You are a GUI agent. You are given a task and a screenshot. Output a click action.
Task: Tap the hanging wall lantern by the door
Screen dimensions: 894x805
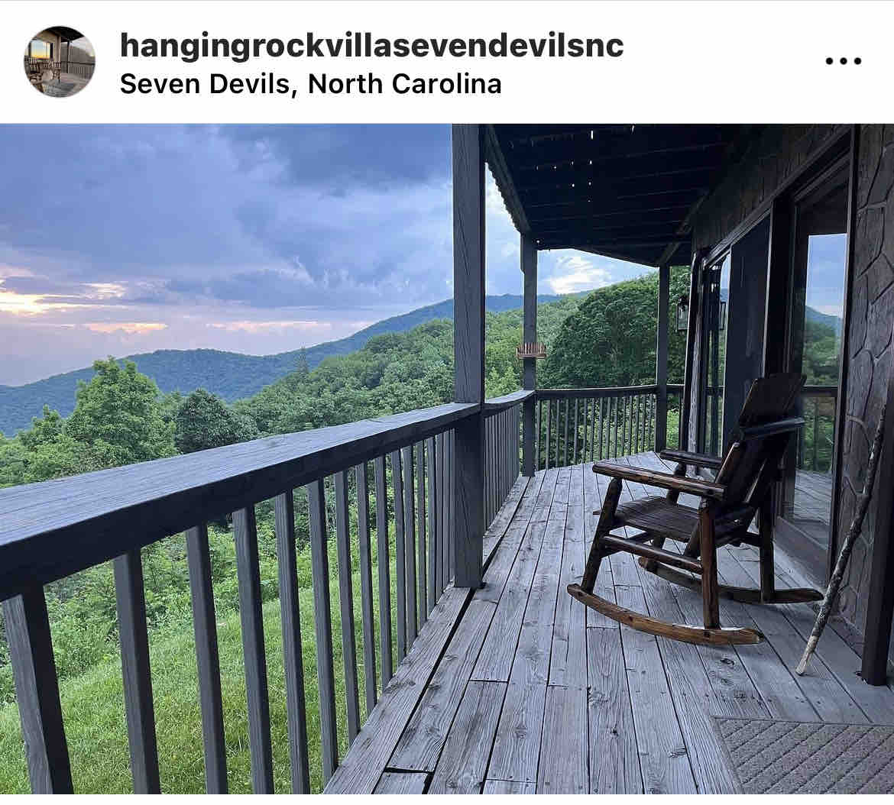coord(682,313)
